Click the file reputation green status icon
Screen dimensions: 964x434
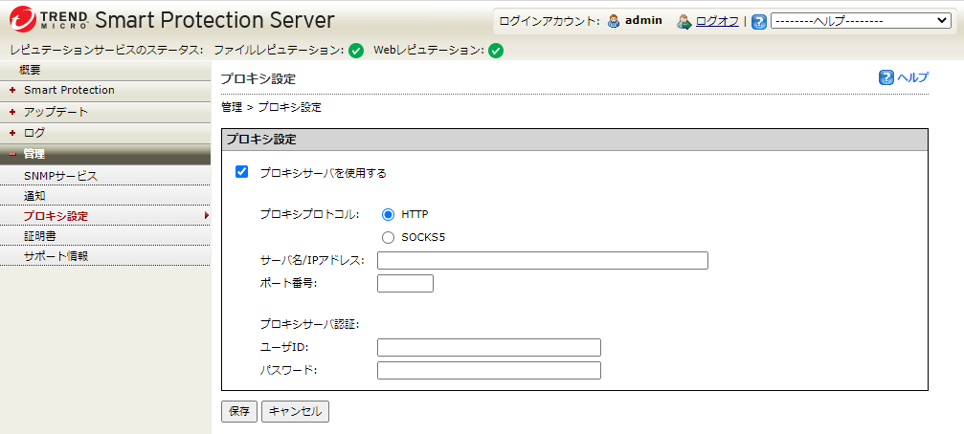coord(356,51)
